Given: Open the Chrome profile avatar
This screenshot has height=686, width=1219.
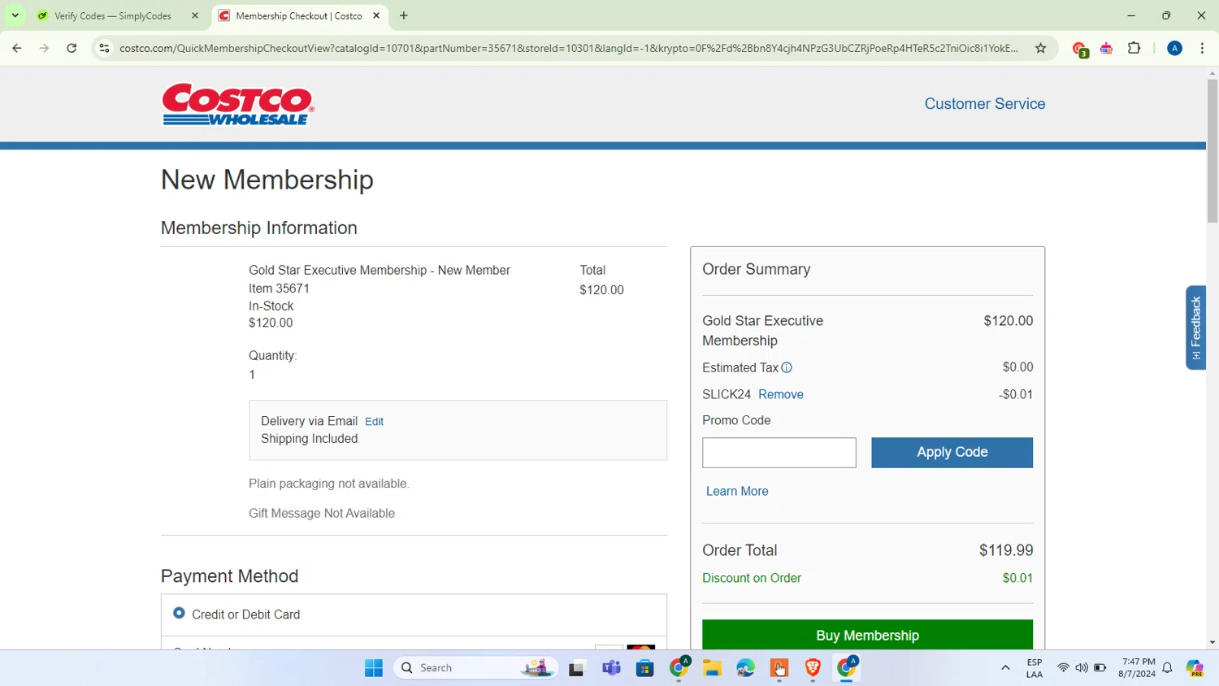Looking at the screenshot, I should [1174, 48].
